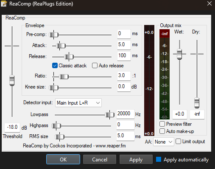Image resolution: width=215 pixels, height=169 pixels.
Task: Click the Knee size slider handle
Action: [x=54, y=88]
